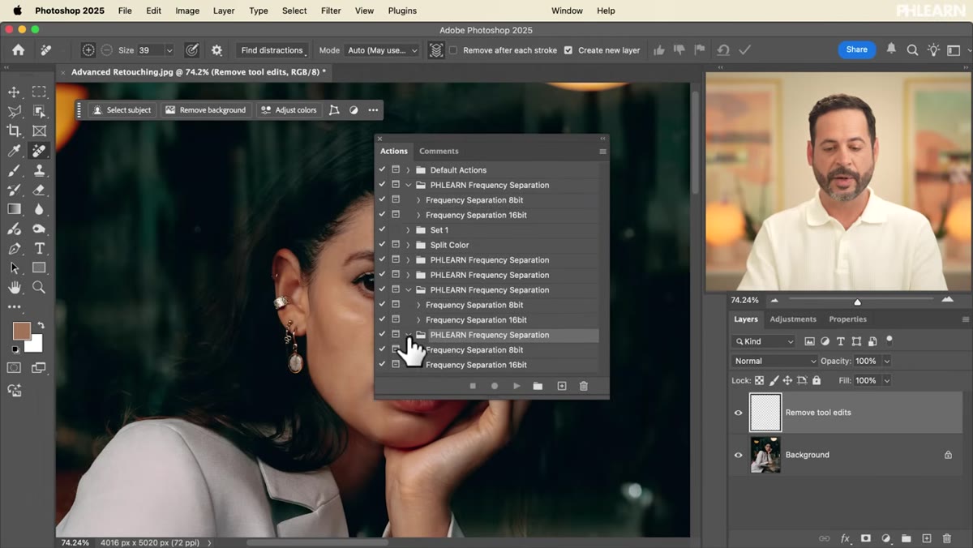Select the Rectangle shape tool
Viewport: 973px width, 548px height.
point(39,268)
